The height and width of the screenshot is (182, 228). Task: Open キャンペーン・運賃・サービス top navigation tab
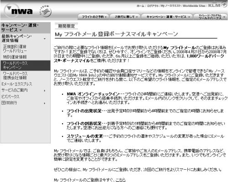pyautogui.click(x=167, y=17)
